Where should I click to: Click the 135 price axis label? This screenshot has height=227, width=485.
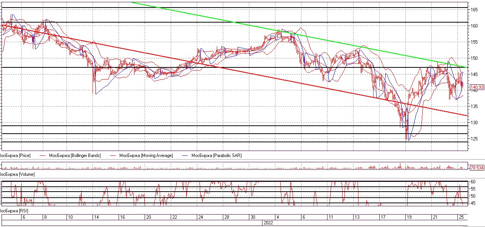tap(474, 107)
